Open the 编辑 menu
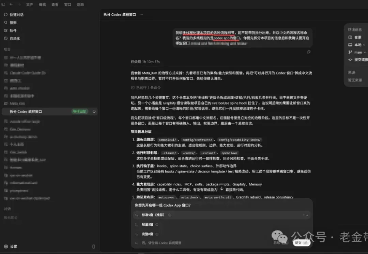Viewport: 368px width, 254px height. pyautogui.click(x=42, y=4)
